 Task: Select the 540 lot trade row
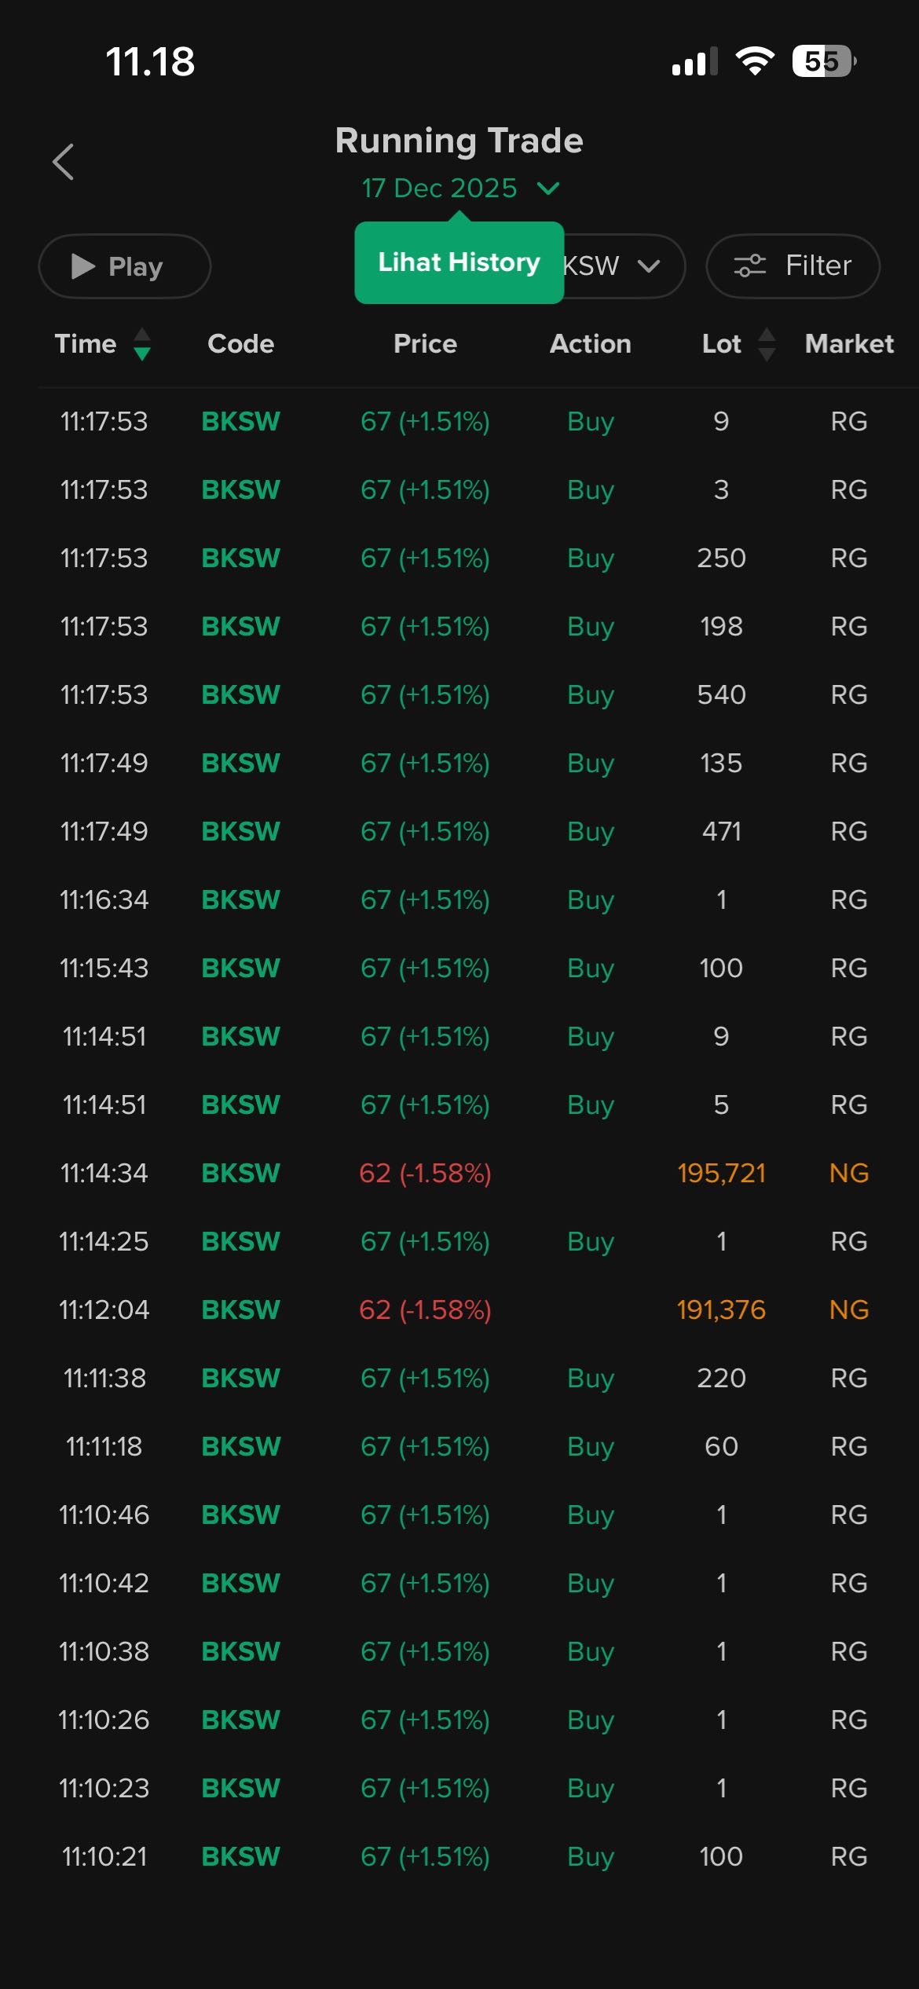pyautogui.click(x=459, y=694)
